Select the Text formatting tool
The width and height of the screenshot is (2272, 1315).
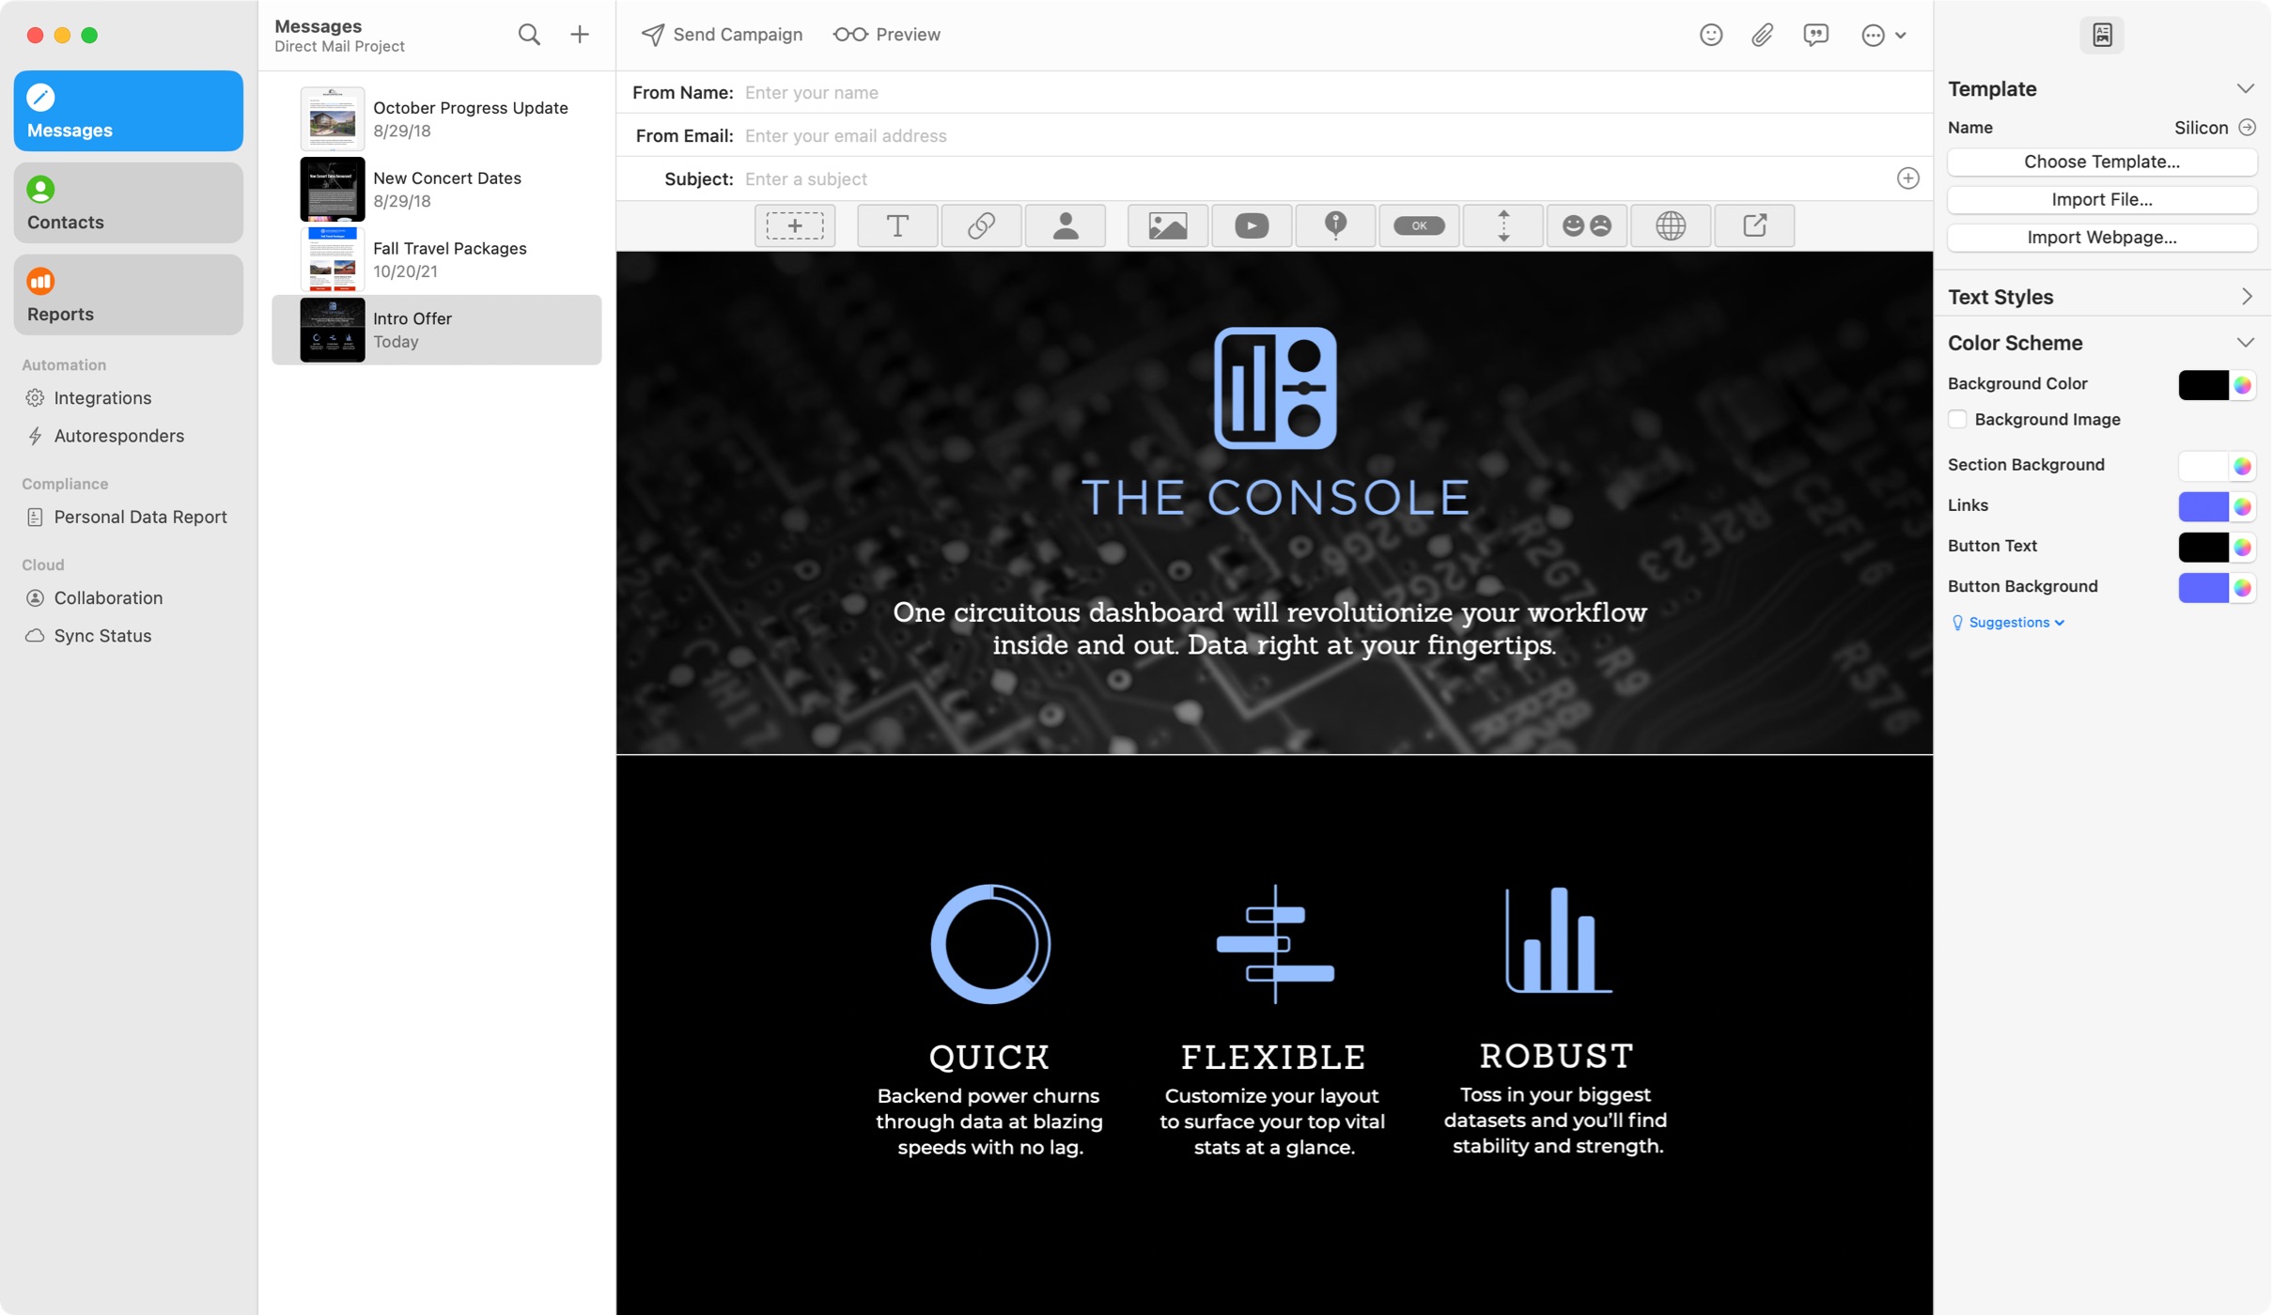click(897, 225)
